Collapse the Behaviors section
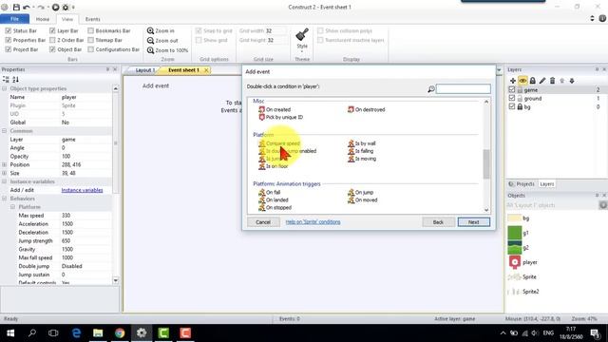The width and height of the screenshot is (608, 342). 4,199
